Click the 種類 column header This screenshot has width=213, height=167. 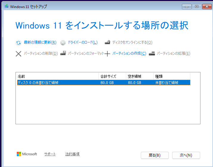[x=172, y=76]
